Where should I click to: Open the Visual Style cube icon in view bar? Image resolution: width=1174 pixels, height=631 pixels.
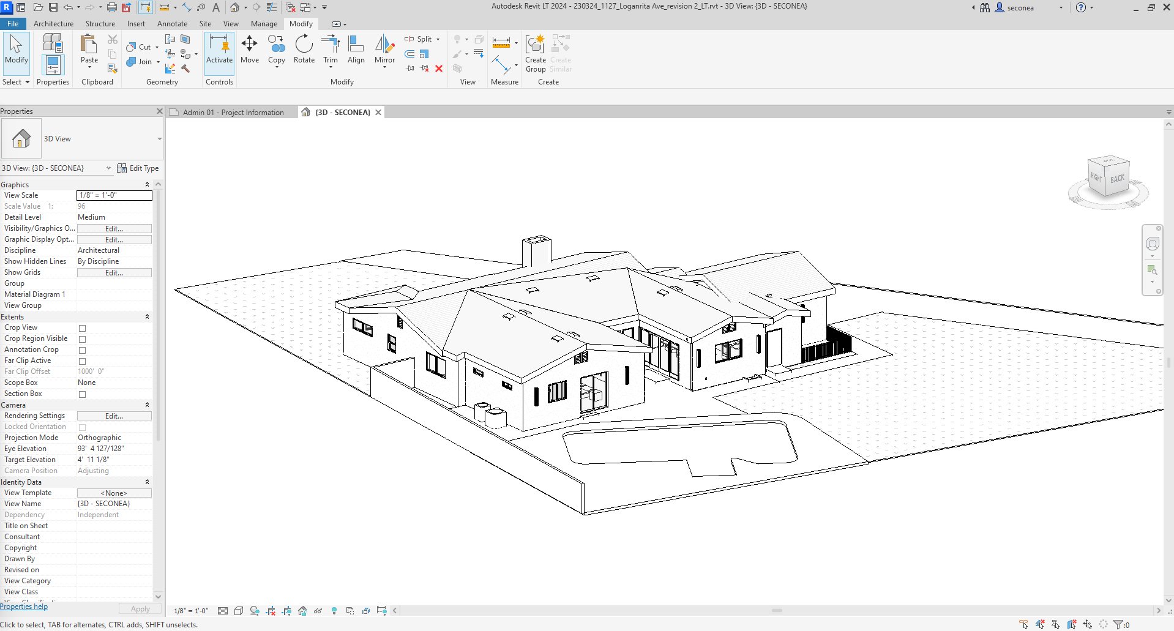239,611
